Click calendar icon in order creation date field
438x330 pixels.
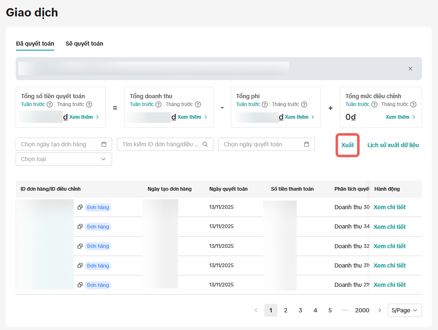pyautogui.click(x=104, y=144)
